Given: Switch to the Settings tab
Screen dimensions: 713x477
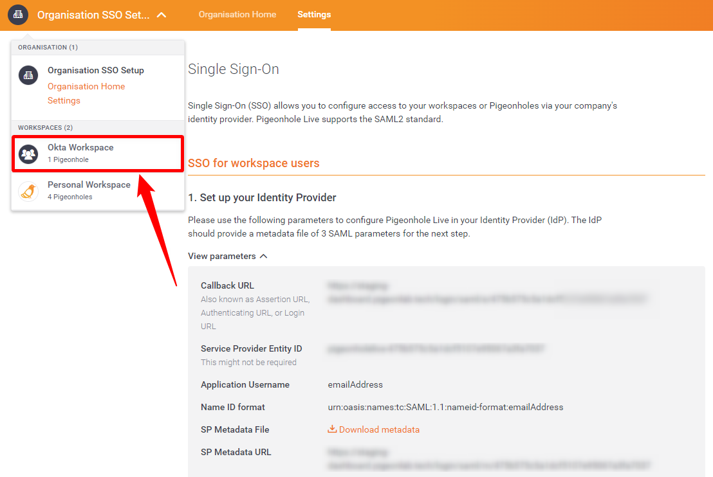Looking at the screenshot, I should 314,14.
